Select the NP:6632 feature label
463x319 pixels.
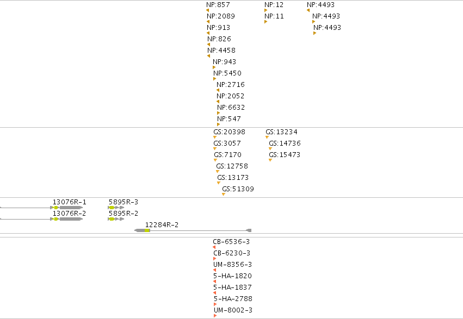(231, 108)
